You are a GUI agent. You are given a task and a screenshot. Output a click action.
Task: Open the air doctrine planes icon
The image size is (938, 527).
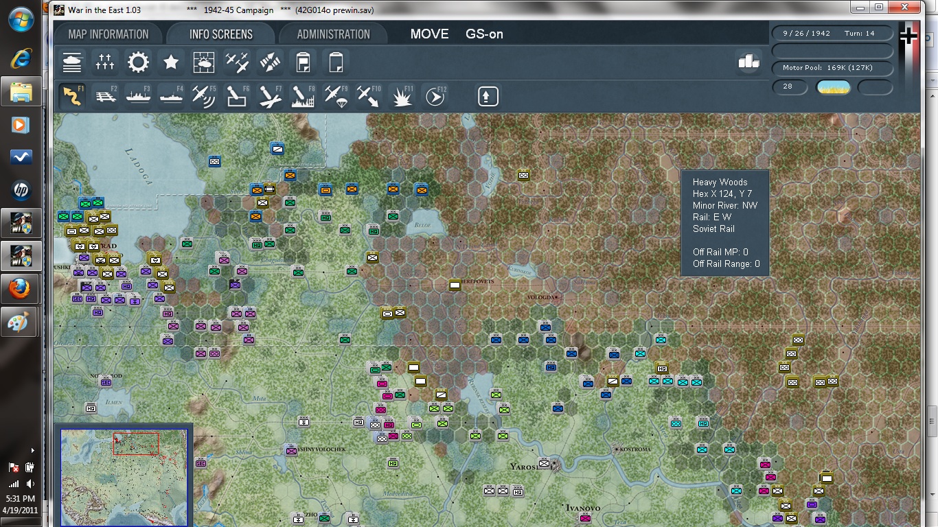pyautogui.click(x=237, y=63)
